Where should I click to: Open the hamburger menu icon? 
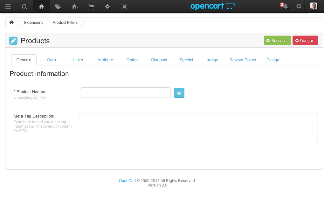pos(8,7)
